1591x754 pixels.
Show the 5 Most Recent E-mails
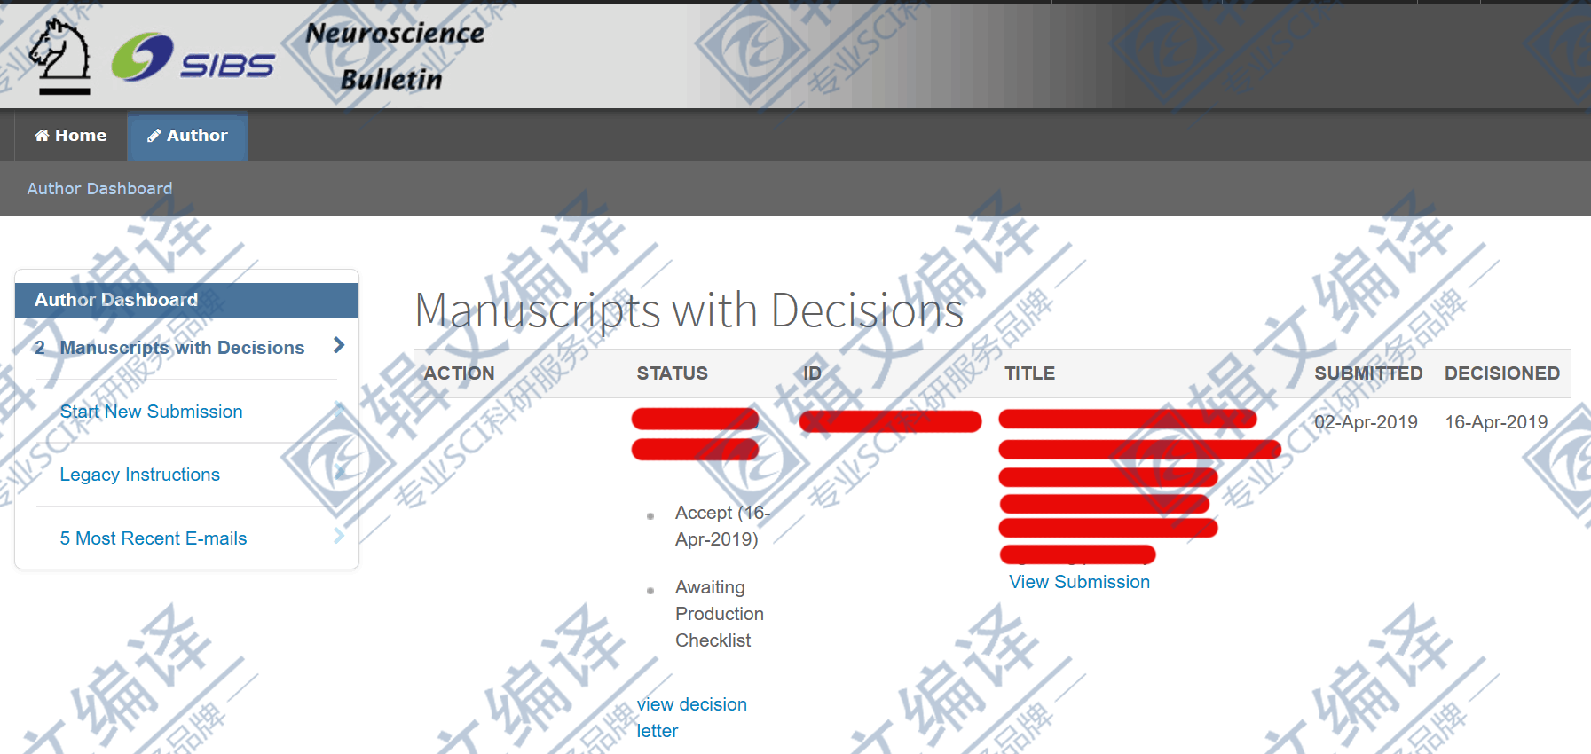tap(153, 538)
